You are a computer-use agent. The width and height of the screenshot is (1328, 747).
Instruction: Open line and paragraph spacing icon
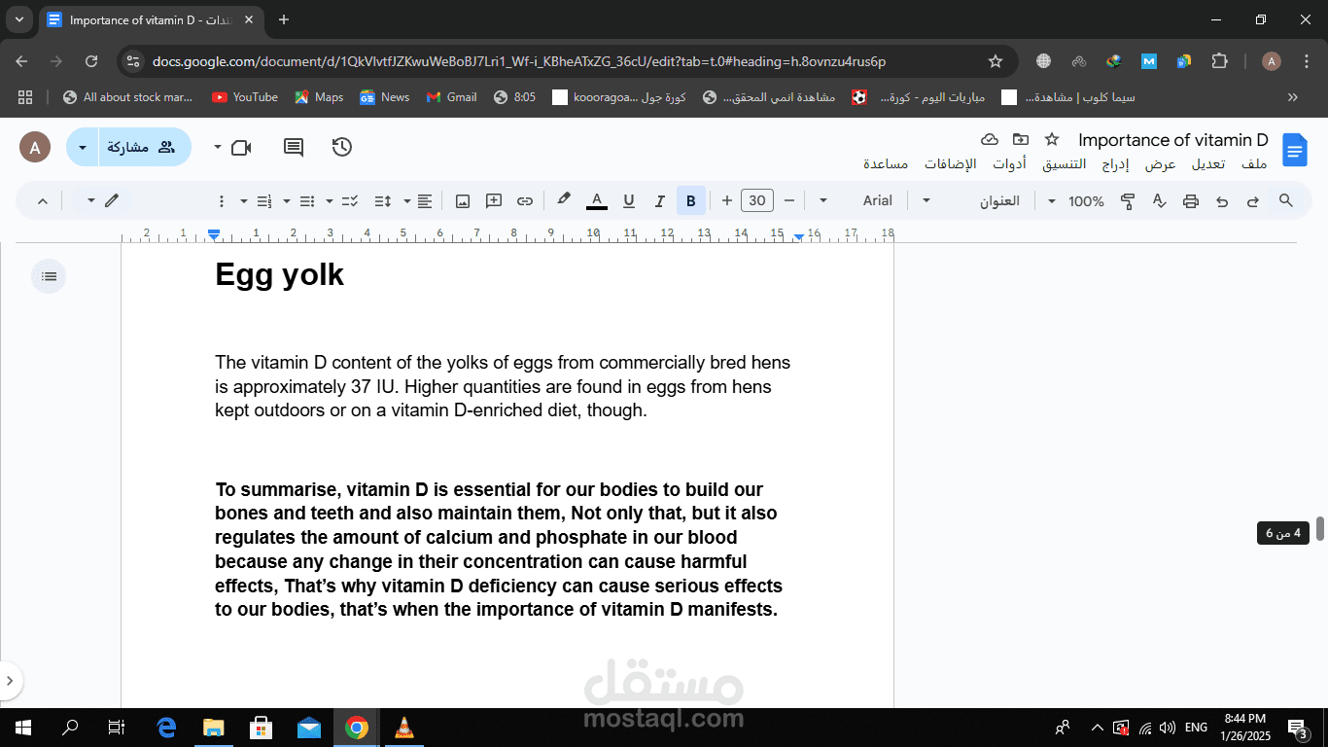point(382,201)
